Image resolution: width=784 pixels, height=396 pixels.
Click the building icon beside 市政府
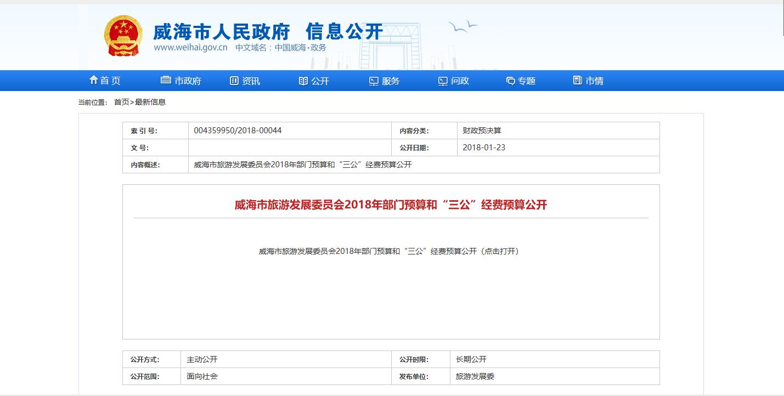pyautogui.click(x=166, y=80)
